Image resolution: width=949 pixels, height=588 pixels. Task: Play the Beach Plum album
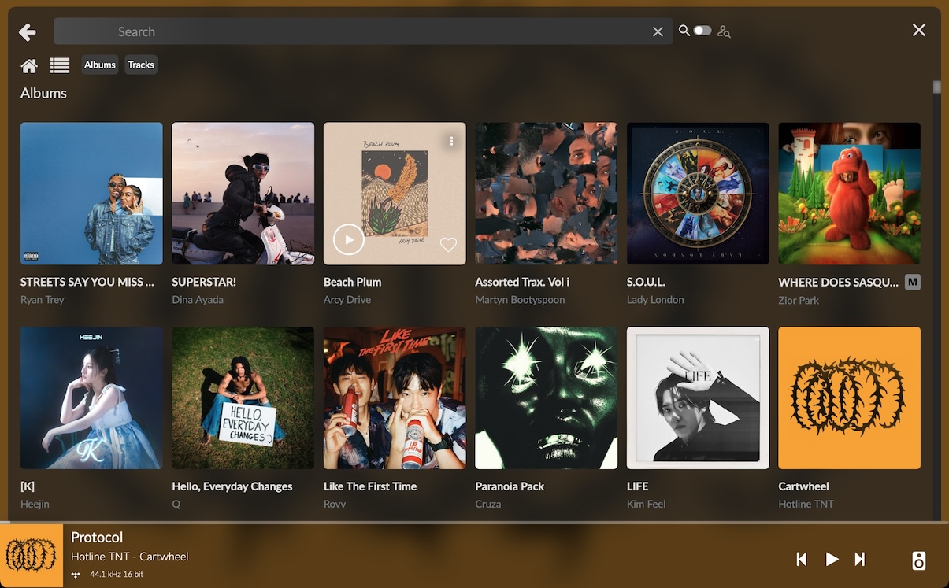point(348,239)
